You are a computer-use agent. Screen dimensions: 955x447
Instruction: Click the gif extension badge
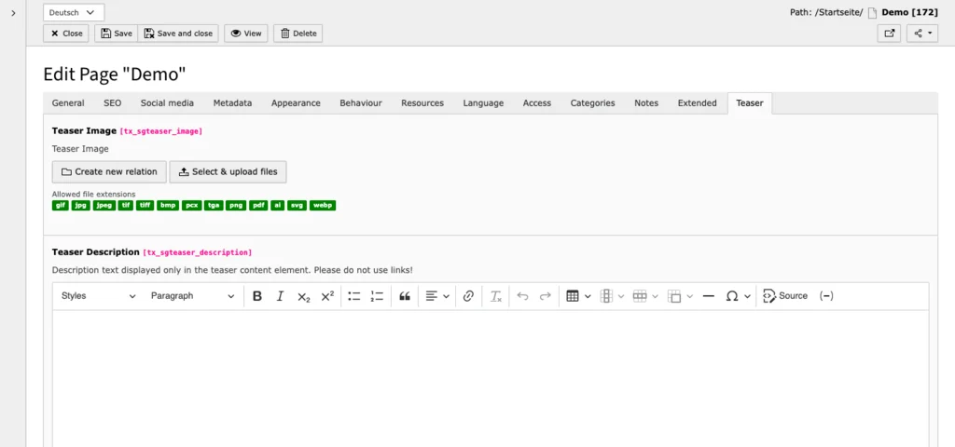[61, 206]
